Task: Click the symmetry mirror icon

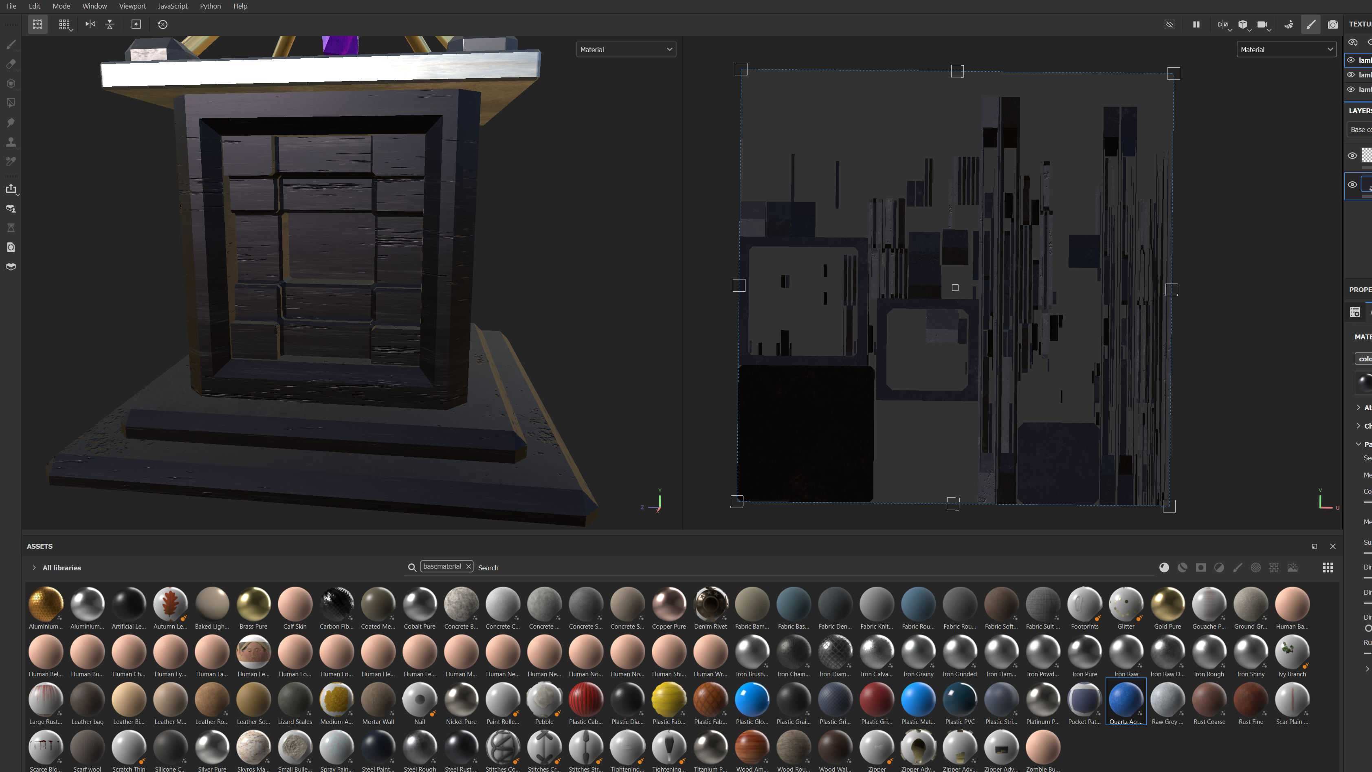Action: (1222, 24)
